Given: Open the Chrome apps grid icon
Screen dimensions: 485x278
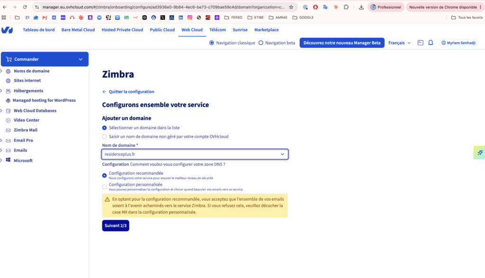Looking at the screenshot, I should [x=4, y=18].
